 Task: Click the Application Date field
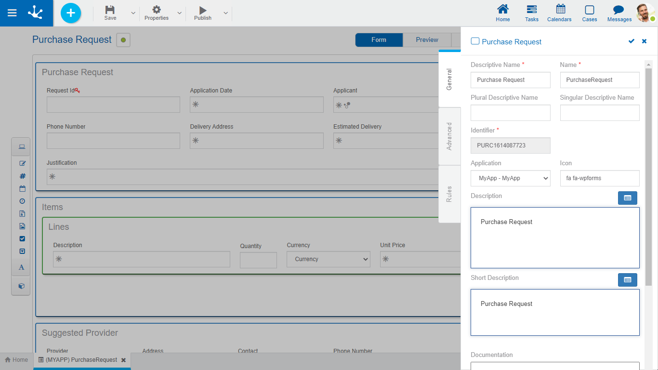coord(257,105)
